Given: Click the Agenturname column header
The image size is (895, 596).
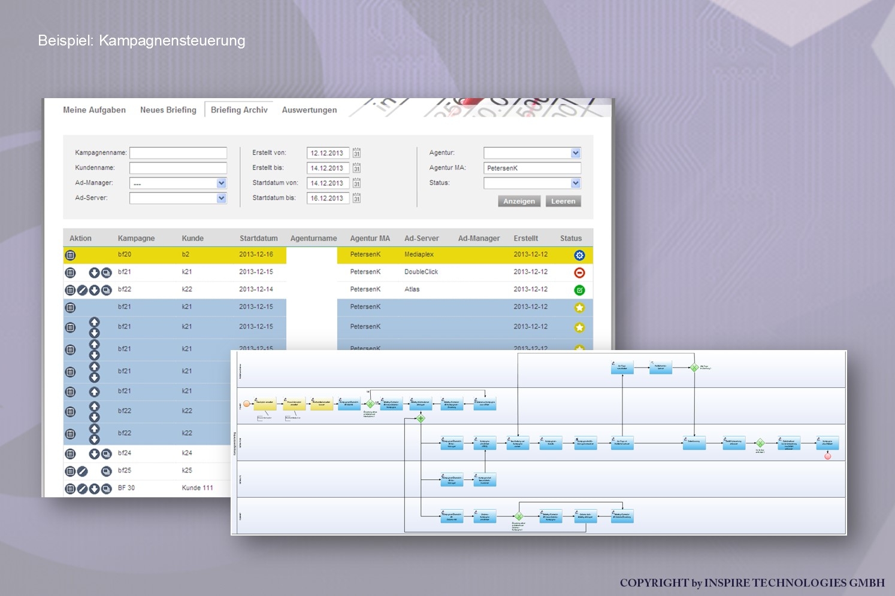Looking at the screenshot, I should point(314,238).
